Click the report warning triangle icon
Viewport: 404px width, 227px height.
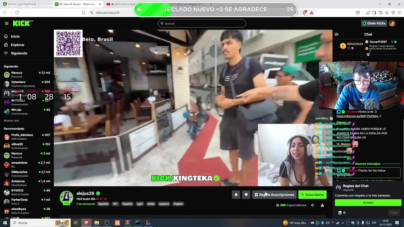pos(322,205)
